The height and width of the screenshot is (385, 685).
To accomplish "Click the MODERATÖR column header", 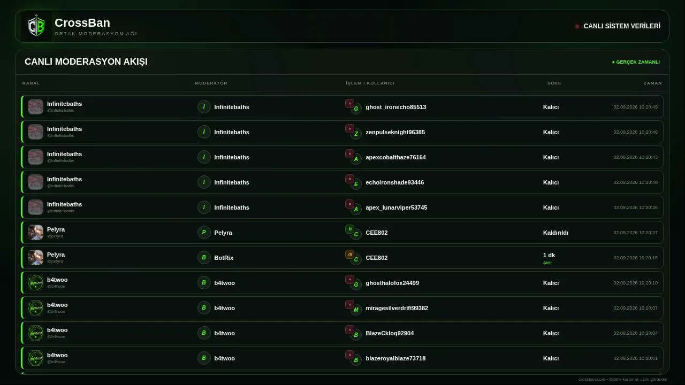I will (211, 83).
